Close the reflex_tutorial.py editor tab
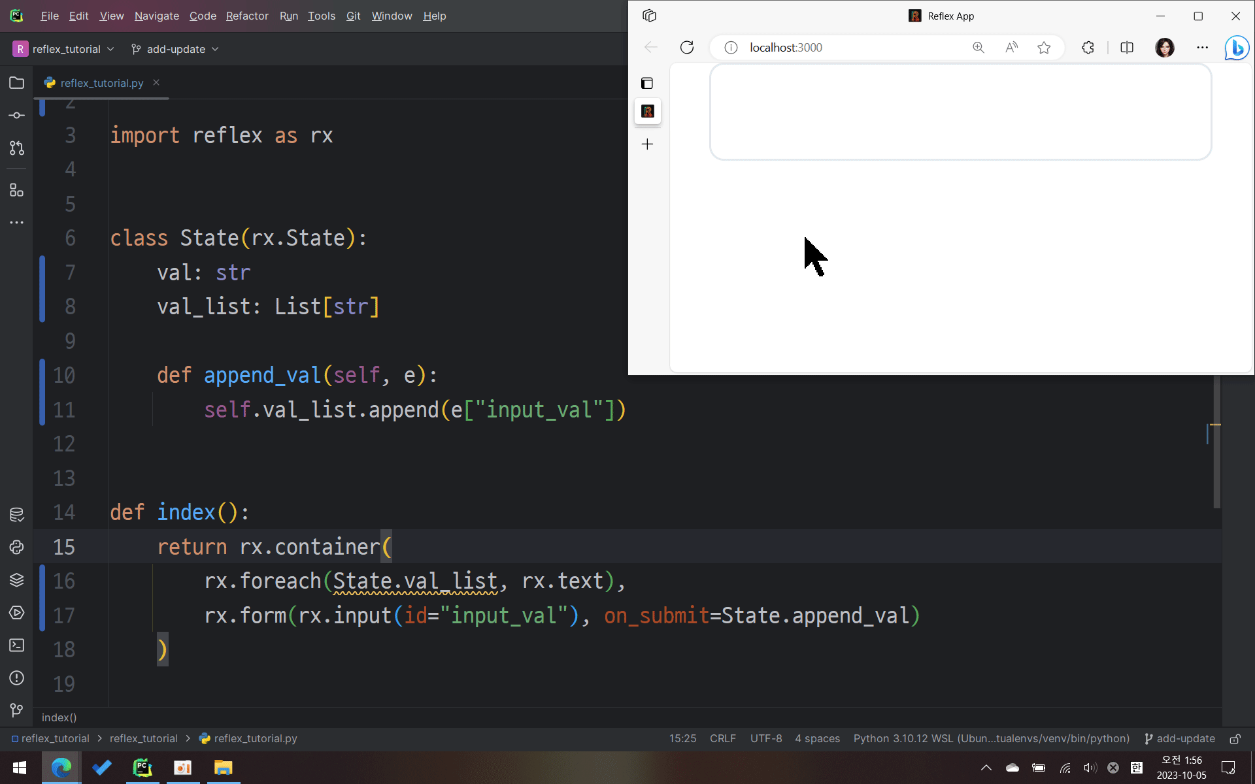 pyautogui.click(x=156, y=82)
